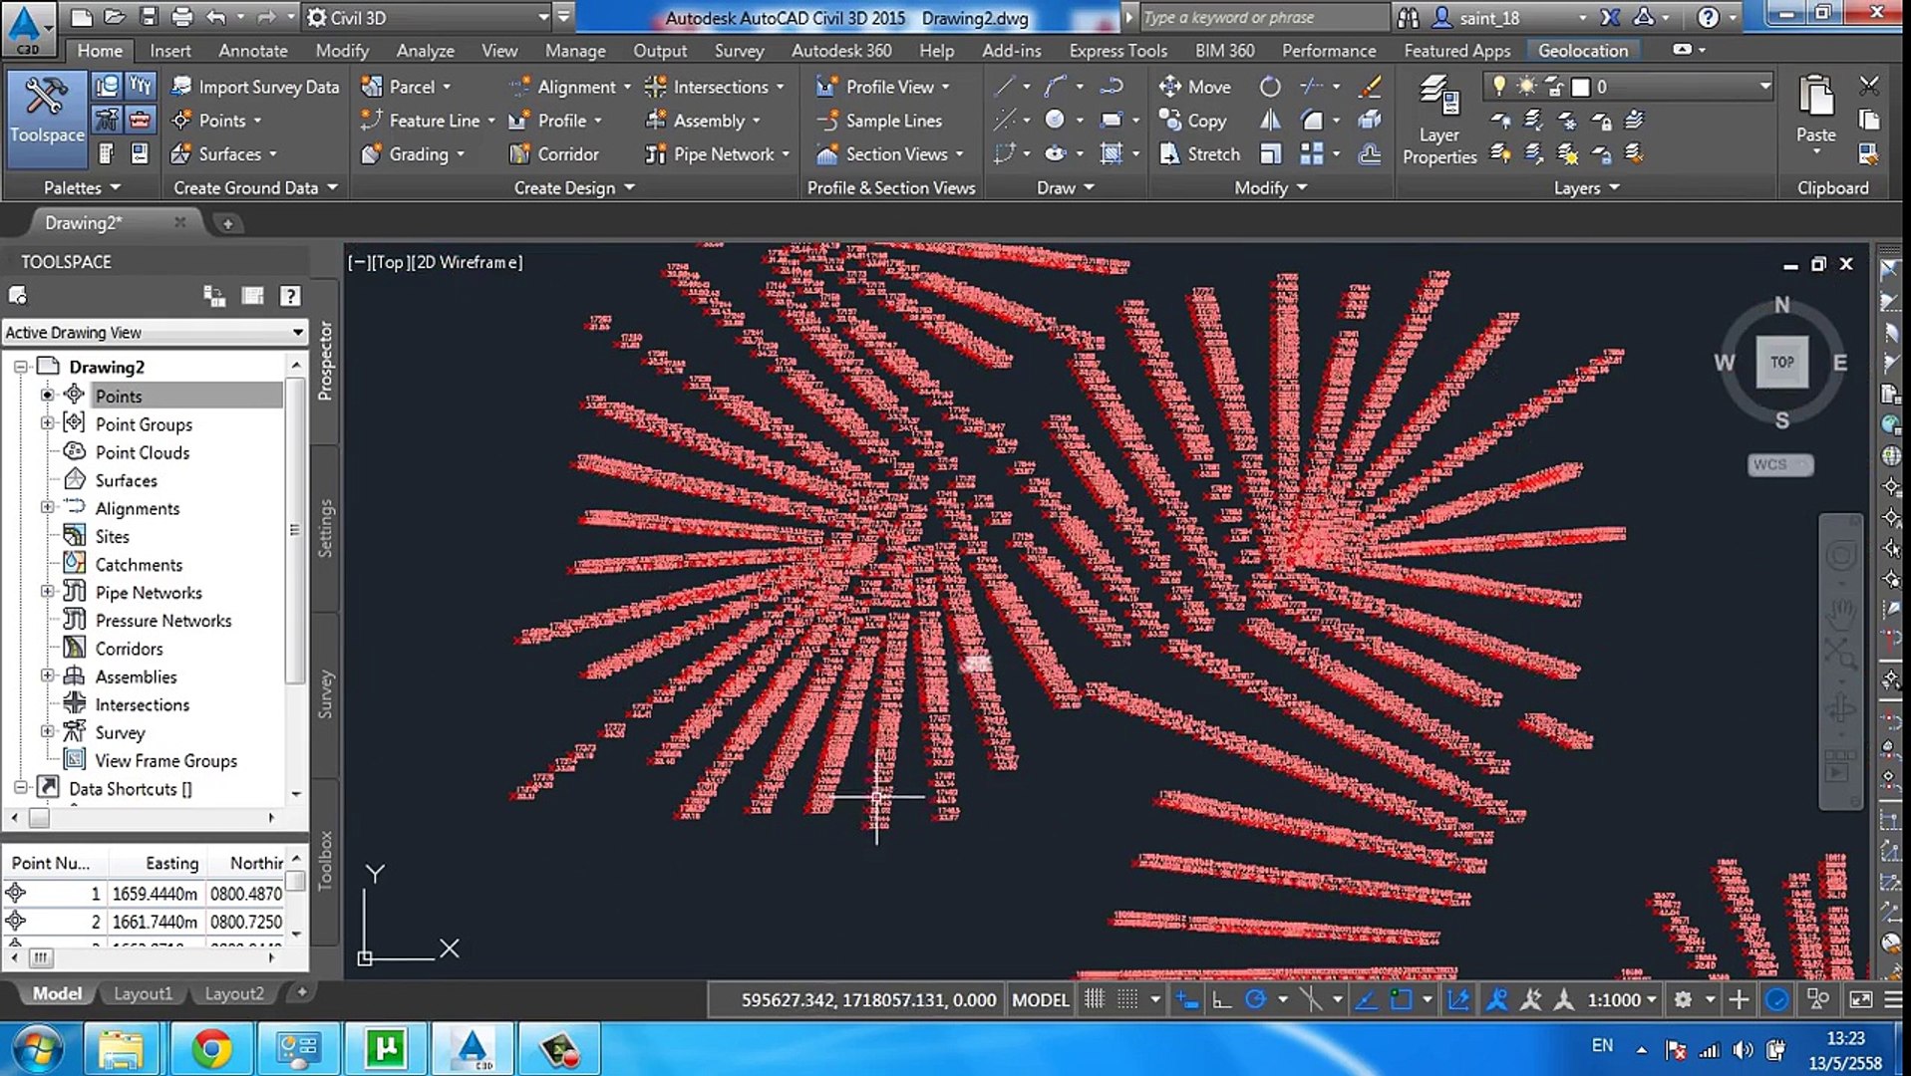Click the MODEL space button

click(x=1040, y=999)
